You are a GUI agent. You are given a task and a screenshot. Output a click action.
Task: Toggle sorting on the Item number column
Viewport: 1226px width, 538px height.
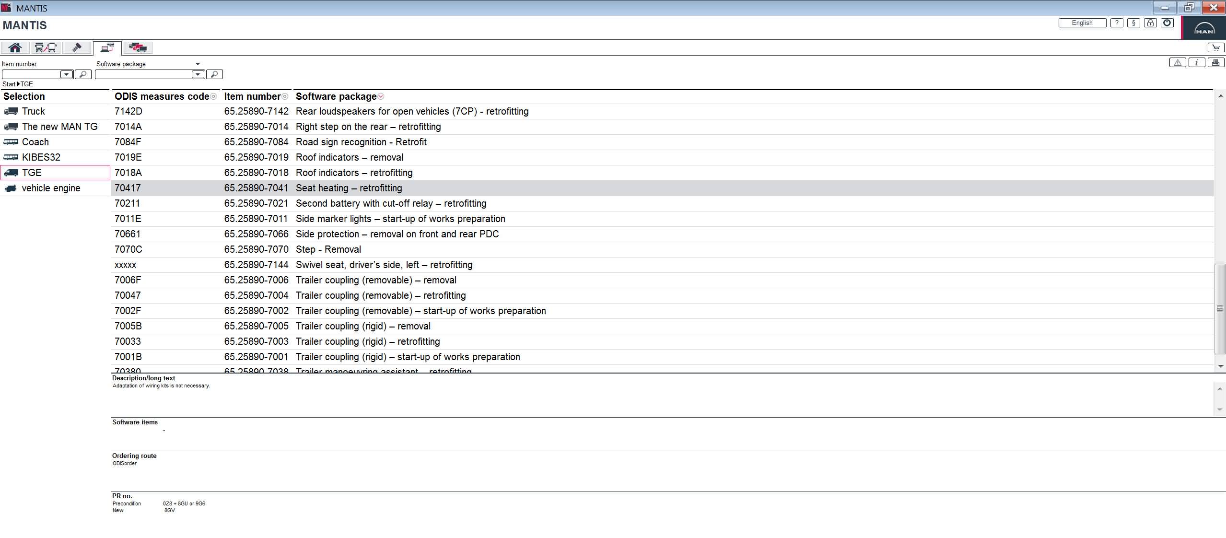[x=285, y=96]
